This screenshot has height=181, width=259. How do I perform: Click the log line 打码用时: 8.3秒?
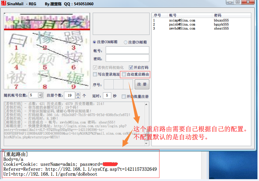31,118
